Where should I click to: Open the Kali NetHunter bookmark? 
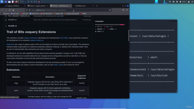(46, 14)
